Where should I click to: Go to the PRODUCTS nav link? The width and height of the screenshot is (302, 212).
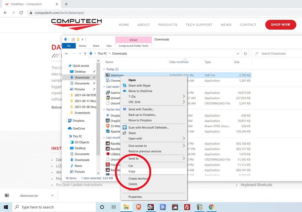(x=168, y=25)
